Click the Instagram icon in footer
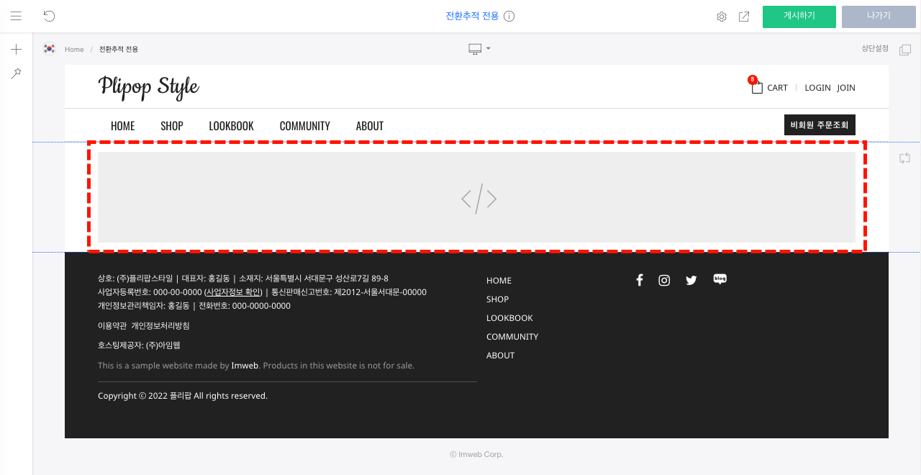 (664, 280)
